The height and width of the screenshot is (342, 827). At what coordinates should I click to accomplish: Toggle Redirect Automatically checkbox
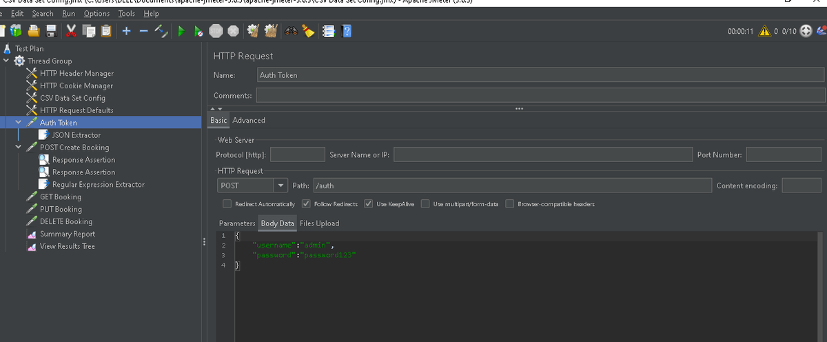point(227,204)
